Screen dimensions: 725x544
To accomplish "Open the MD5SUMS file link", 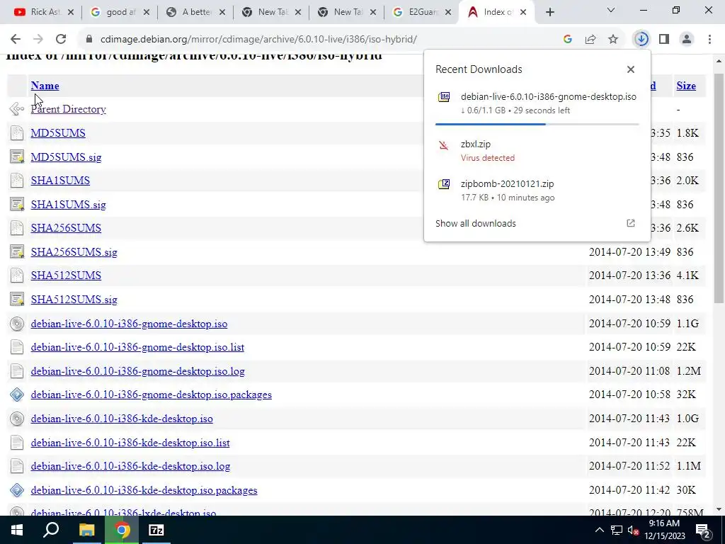I will 58,133.
